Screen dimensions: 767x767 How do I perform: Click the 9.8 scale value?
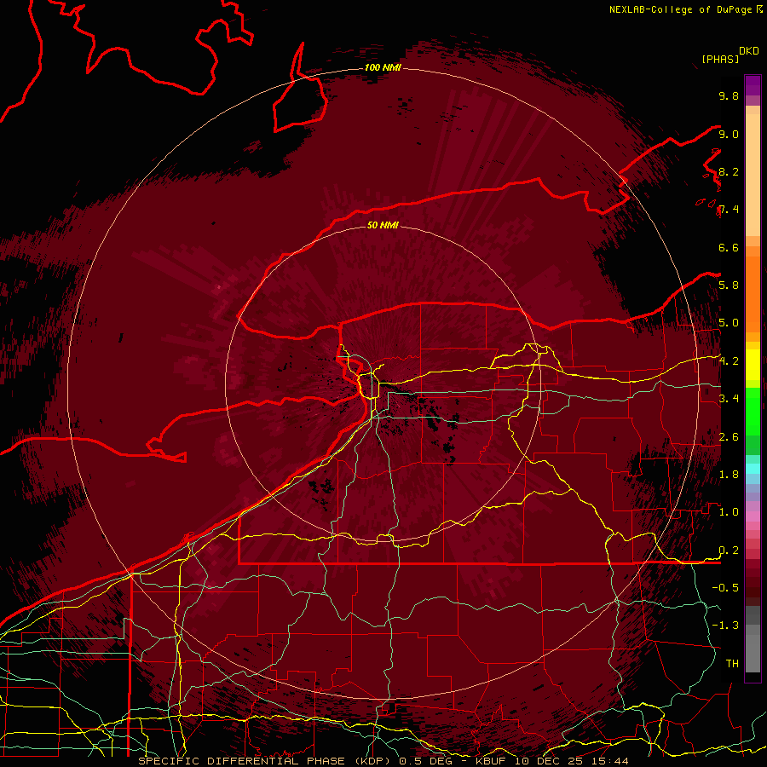click(729, 96)
